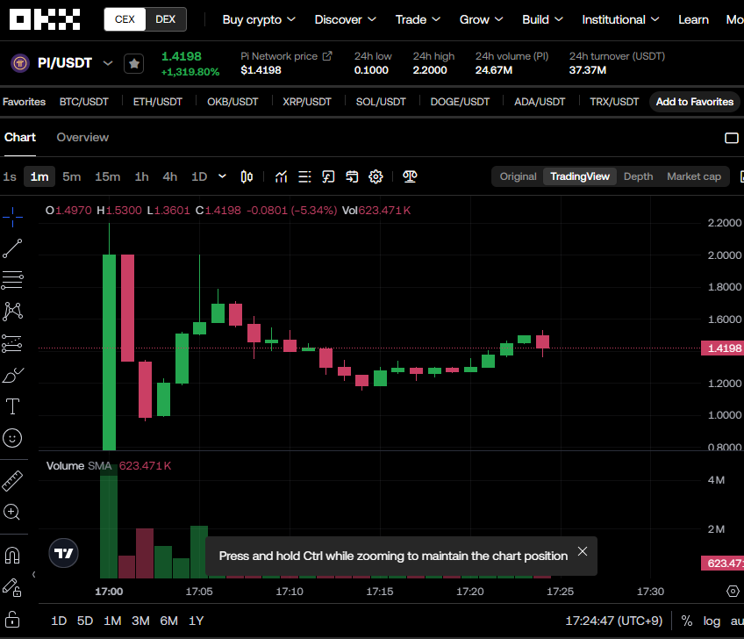Screen dimensions: 744x639
Task: Select the brush drawing tool
Action: 12,375
